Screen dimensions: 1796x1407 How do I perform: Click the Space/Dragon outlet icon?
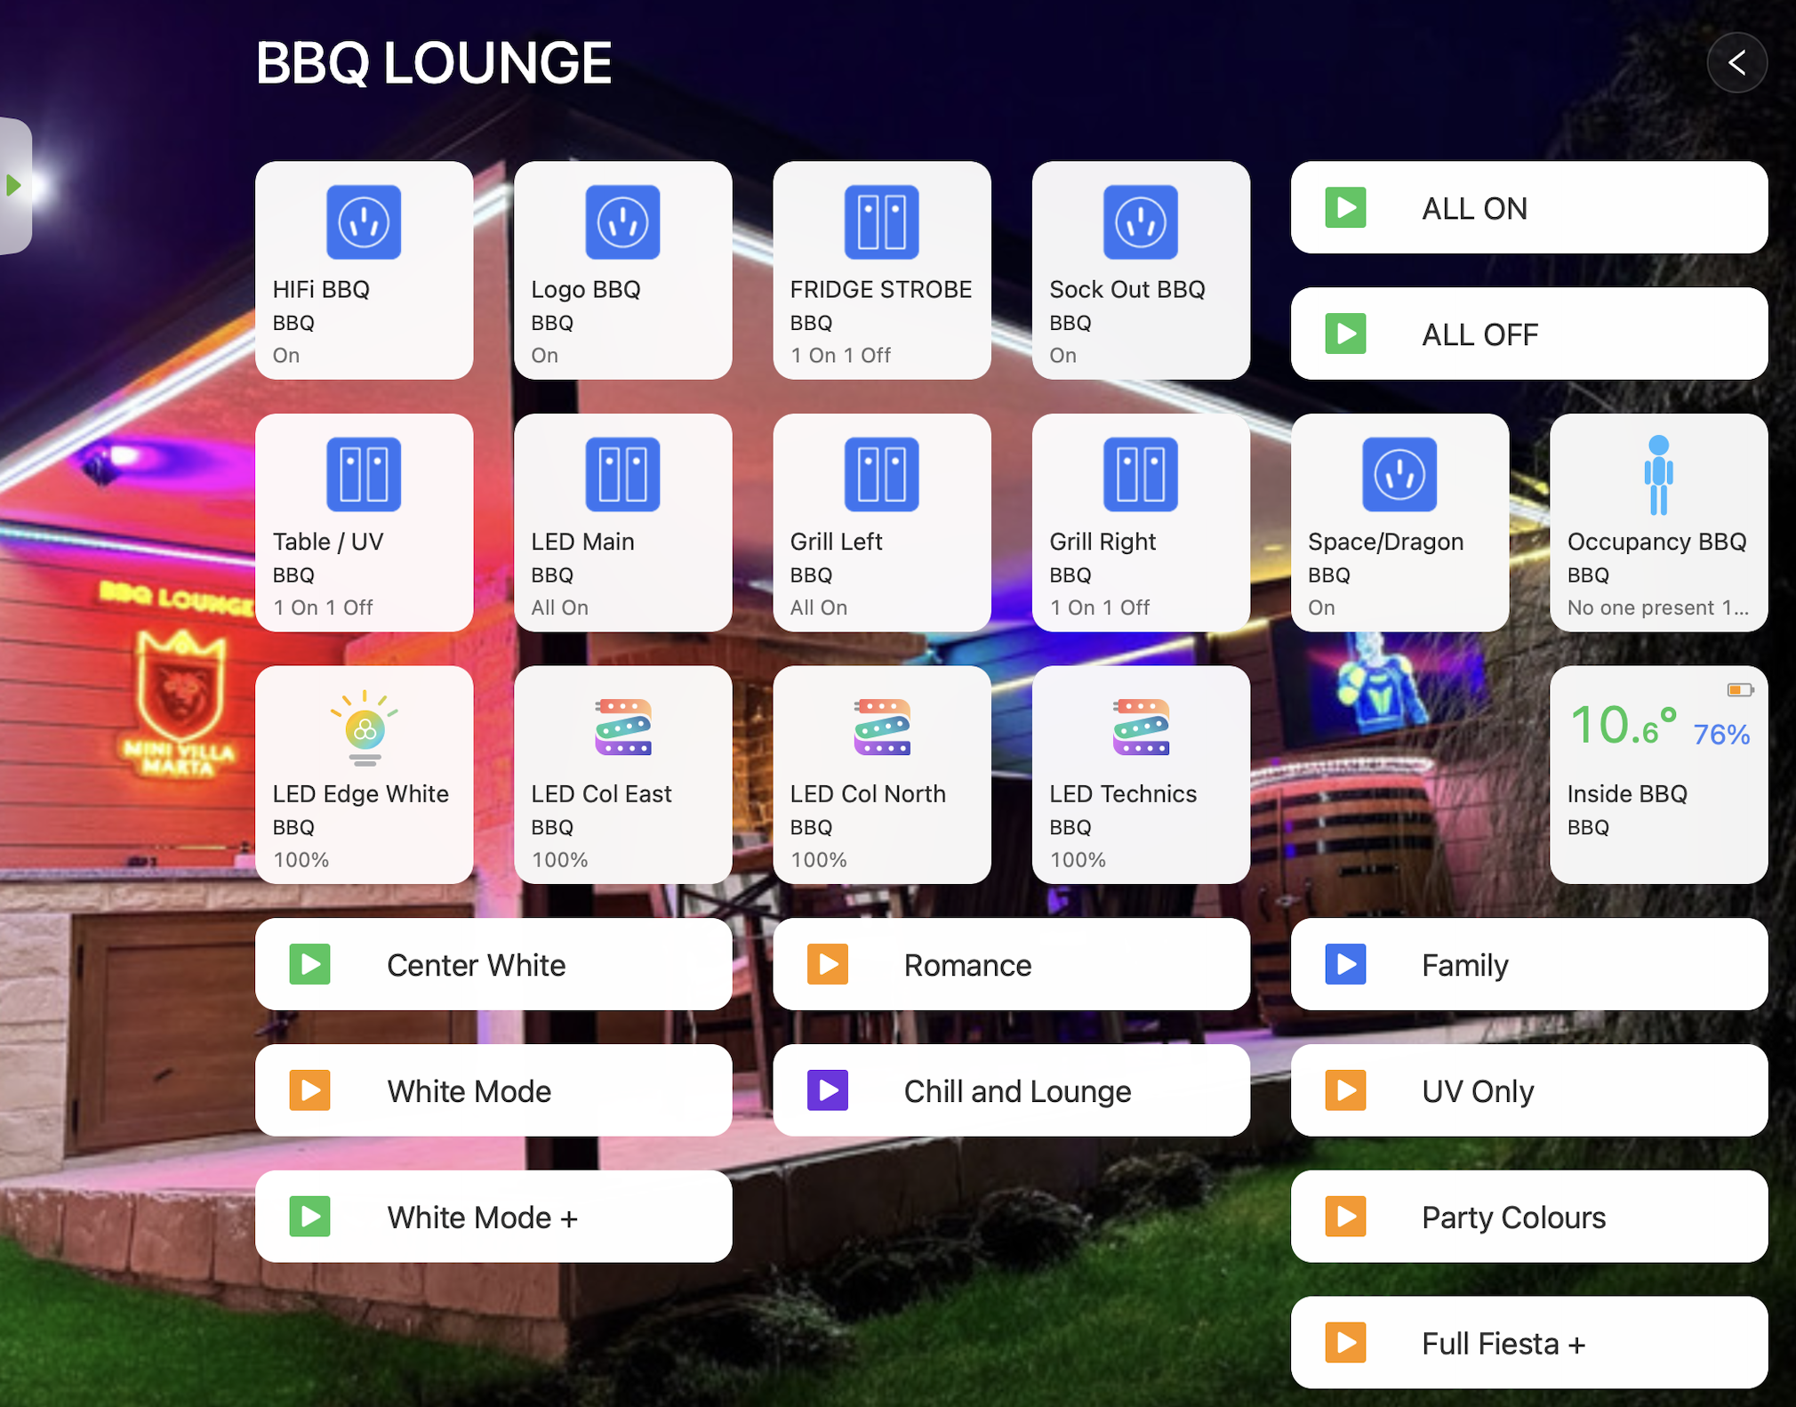click(1399, 475)
